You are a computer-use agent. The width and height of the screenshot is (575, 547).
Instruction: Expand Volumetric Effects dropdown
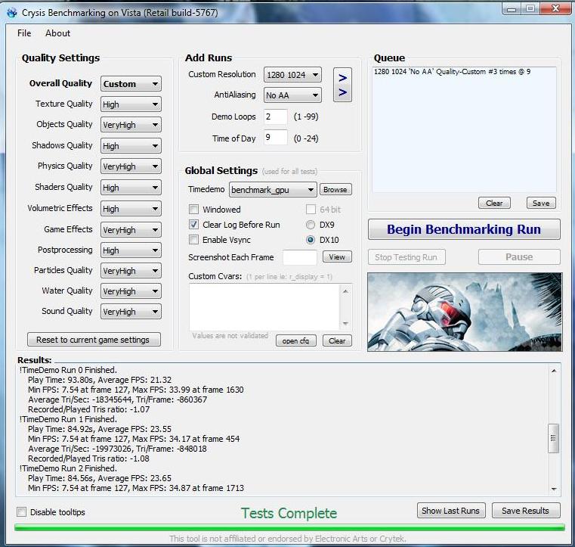(x=131, y=209)
